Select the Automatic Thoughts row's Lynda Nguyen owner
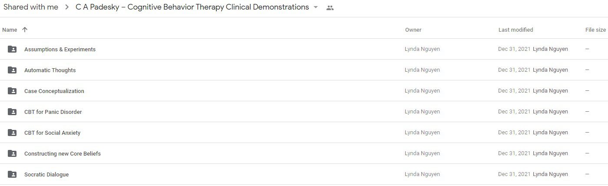Screen dimensions: 608x186 (x=422, y=70)
